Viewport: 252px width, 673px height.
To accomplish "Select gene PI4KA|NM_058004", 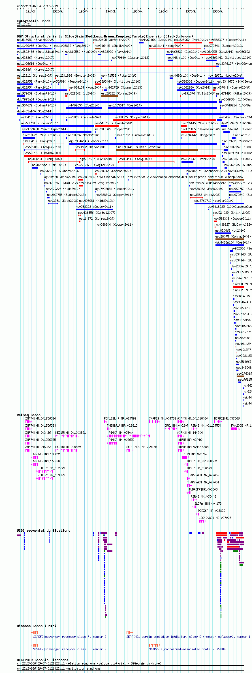I will click(x=128, y=436).
